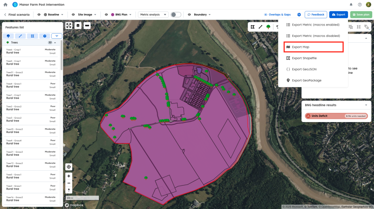Open the Overlaps & Gaps link
The image size is (374, 209).
(x=277, y=15)
